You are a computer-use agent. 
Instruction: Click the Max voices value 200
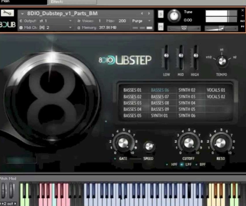pyautogui.click(x=122, y=21)
